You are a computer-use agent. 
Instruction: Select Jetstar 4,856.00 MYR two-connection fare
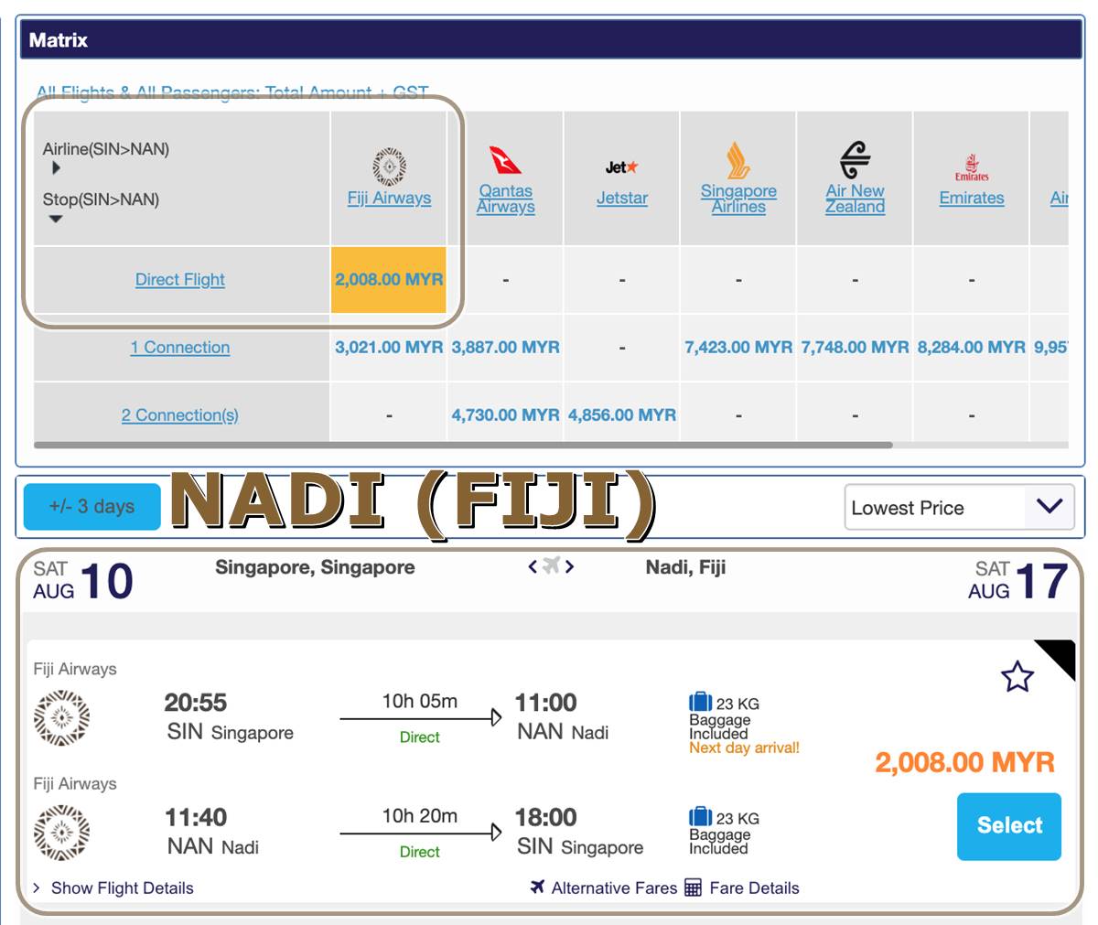[x=622, y=415]
